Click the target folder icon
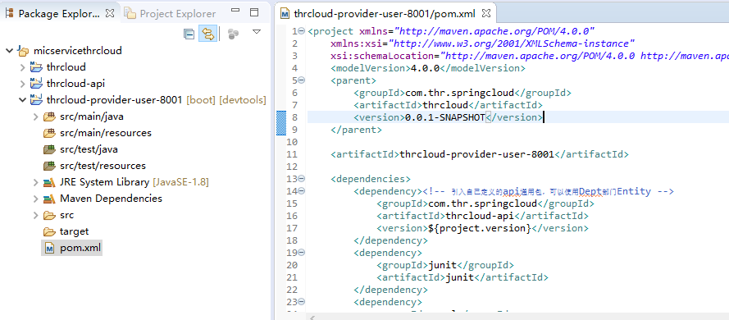Screen dimensions: 729x320 pos(49,231)
